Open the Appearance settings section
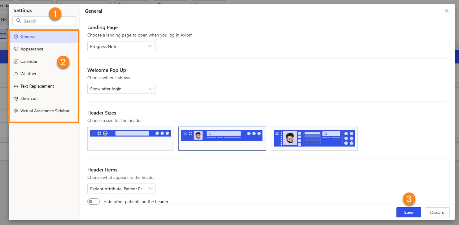 coord(32,49)
